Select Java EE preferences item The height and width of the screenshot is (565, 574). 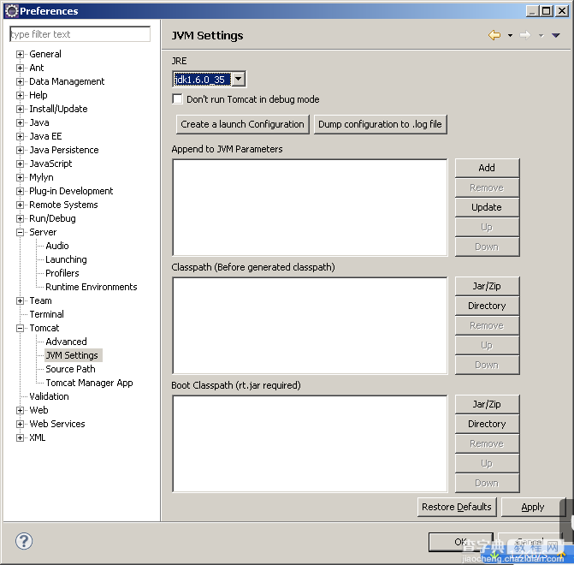pyautogui.click(x=45, y=136)
